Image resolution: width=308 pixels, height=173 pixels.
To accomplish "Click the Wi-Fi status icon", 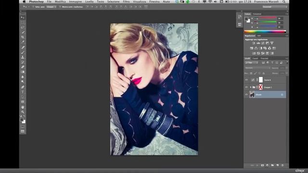I will pos(210,1).
